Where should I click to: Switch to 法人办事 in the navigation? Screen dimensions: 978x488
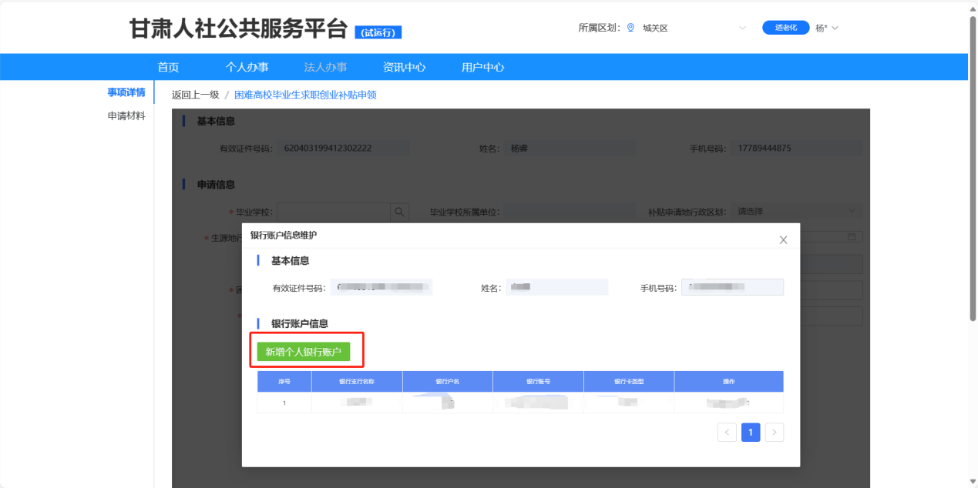325,67
